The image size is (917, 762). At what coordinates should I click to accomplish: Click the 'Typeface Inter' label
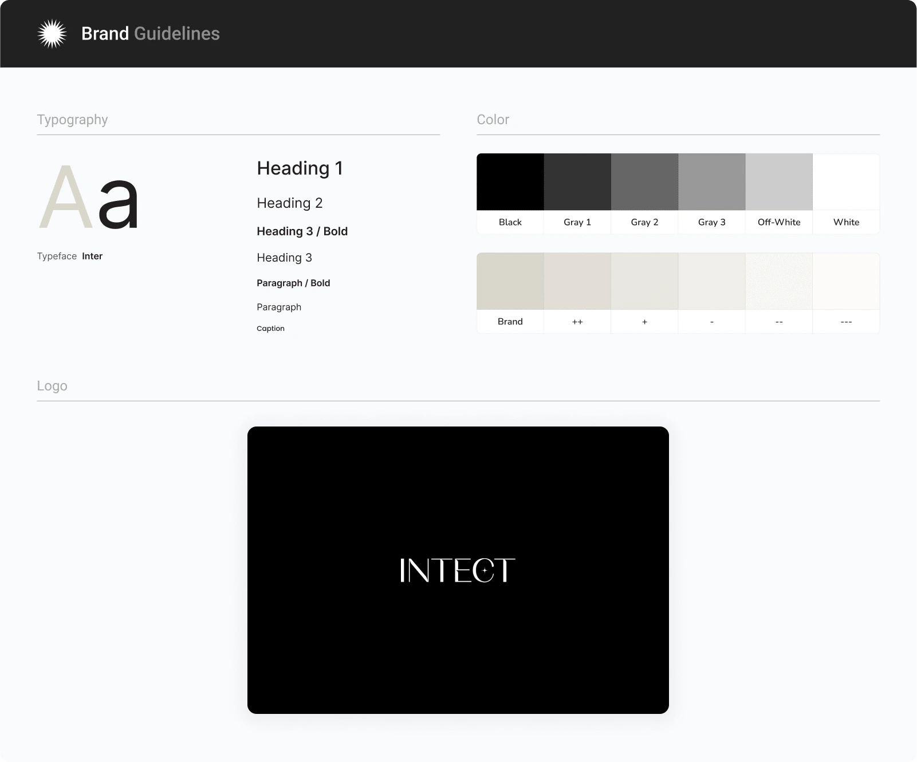pyautogui.click(x=70, y=256)
